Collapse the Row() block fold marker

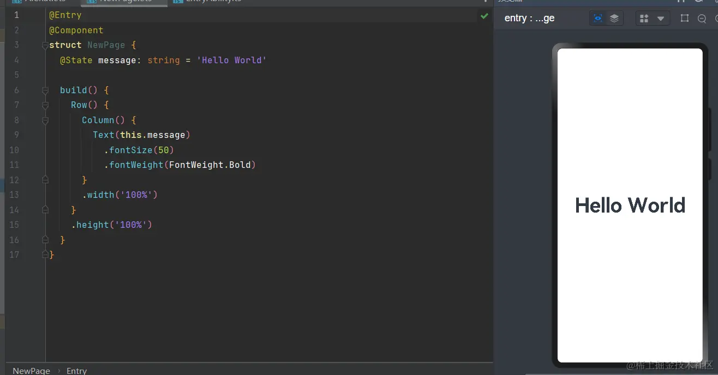pos(45,105)
